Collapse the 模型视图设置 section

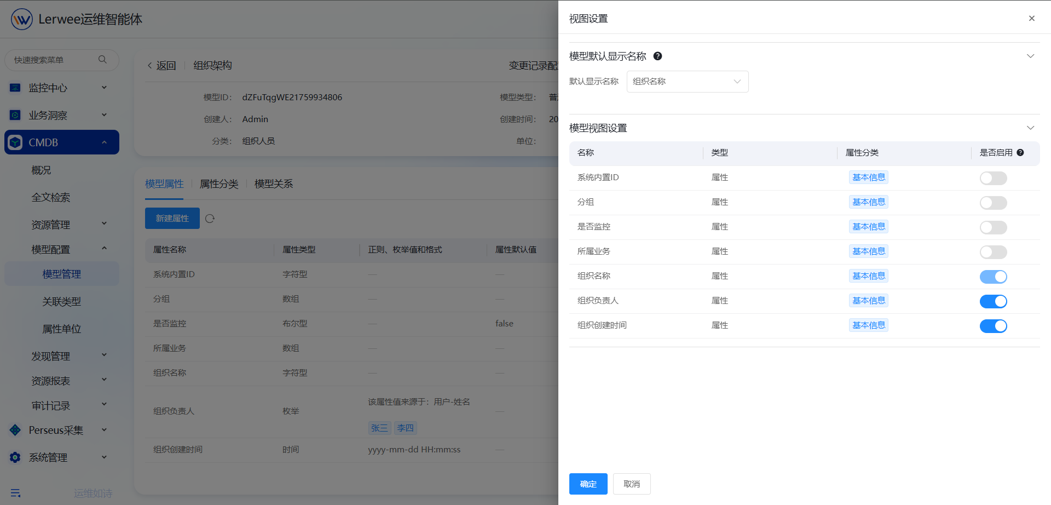click(x=1030, y=128)
